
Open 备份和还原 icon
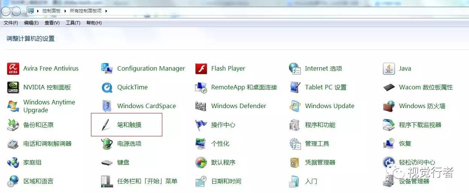click(13, 125)
